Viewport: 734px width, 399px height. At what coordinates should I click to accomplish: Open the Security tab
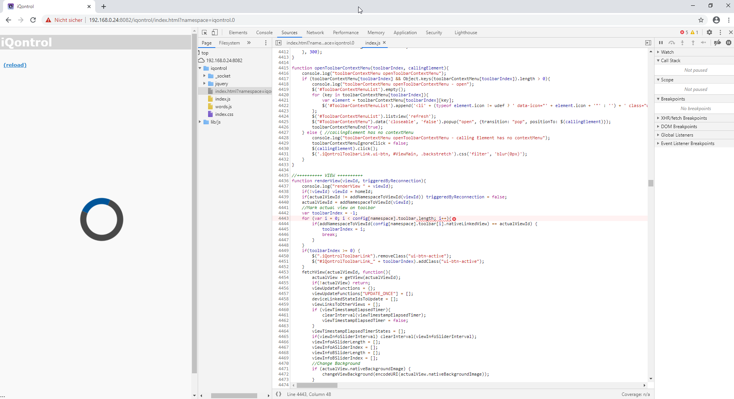(x=434, y=33)
